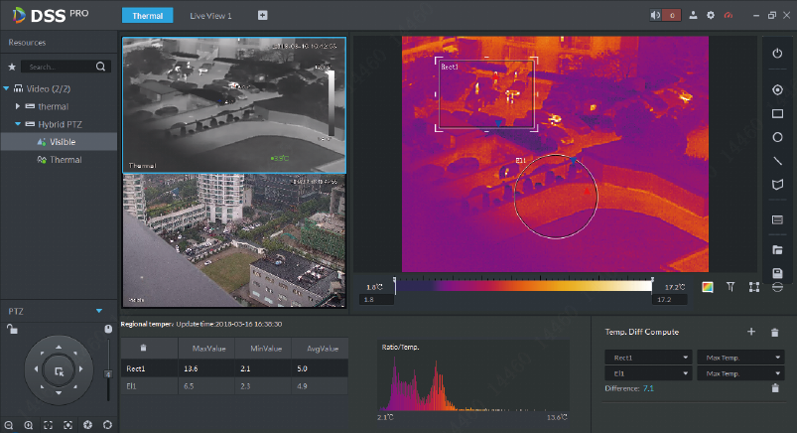Toggle the PTZ lock icon

click(11, 329)
